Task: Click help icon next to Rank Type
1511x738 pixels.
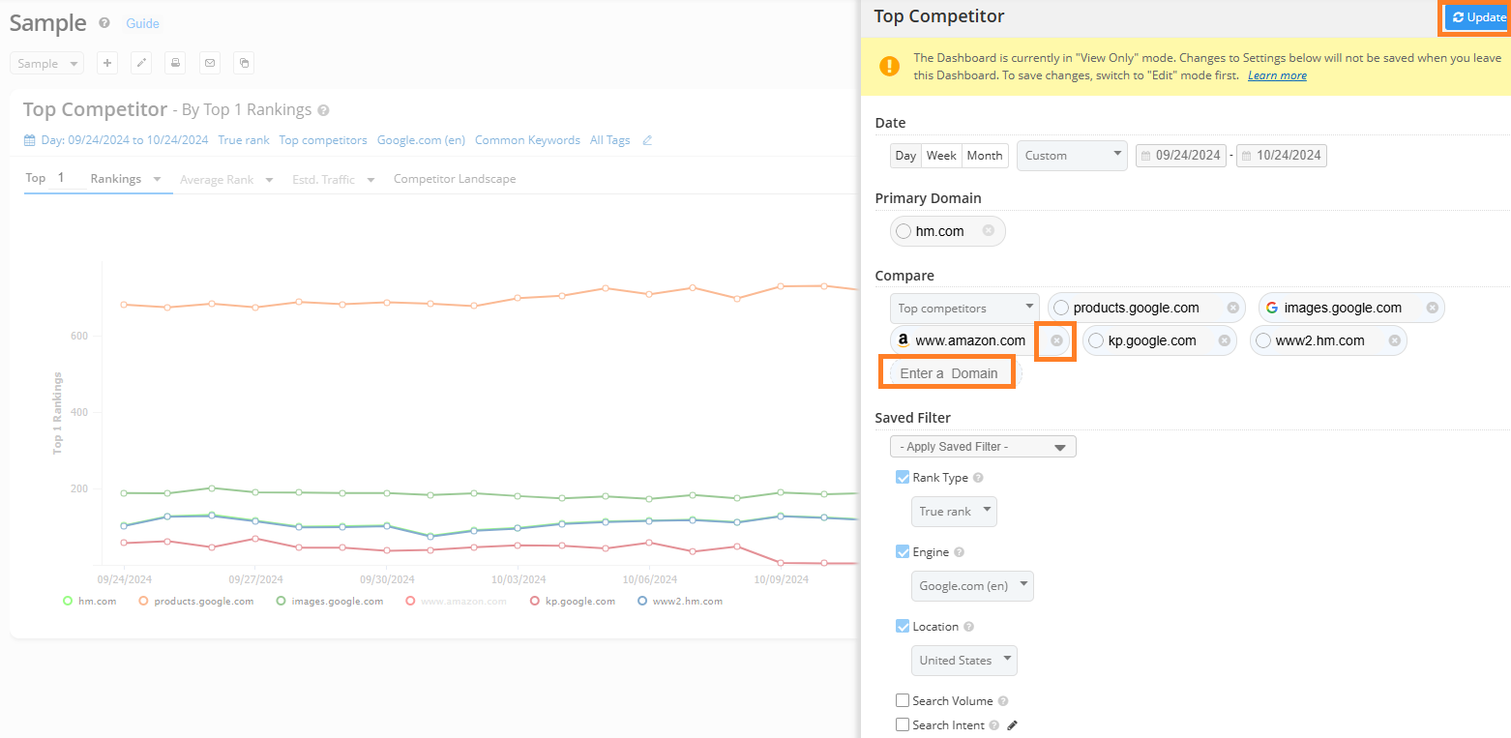Action: pyautogui.click(x=978, y=478)
